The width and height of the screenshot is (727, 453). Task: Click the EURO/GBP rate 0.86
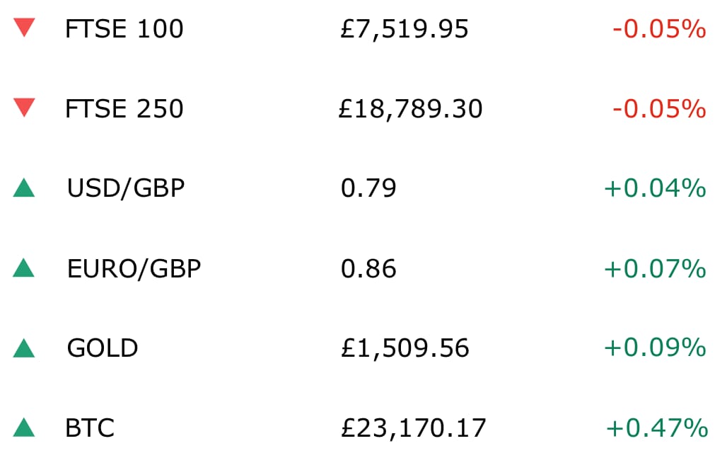point(368,269)
